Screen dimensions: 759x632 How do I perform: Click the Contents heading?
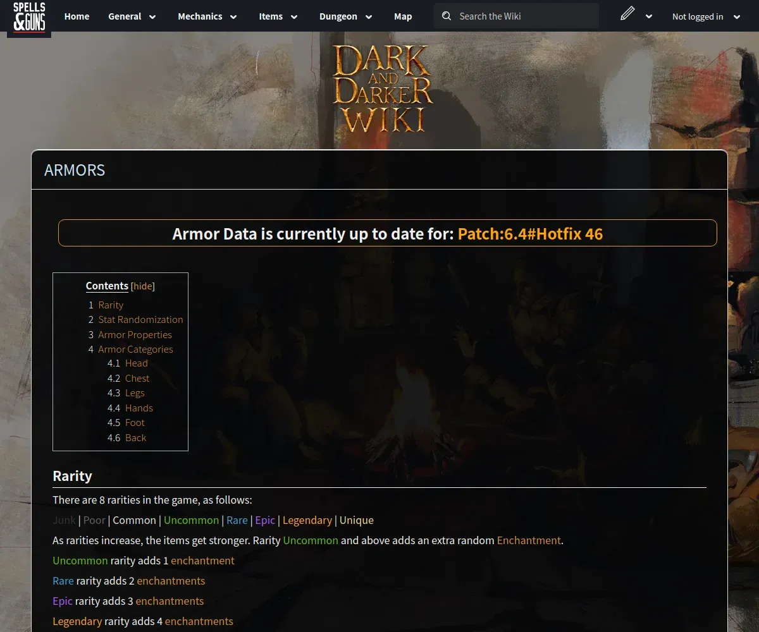pos(107,286)
